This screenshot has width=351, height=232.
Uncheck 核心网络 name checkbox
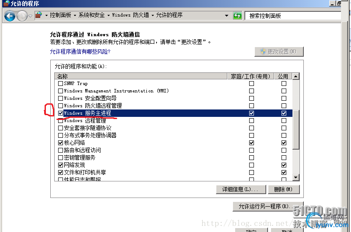click(x=60, y=143)
